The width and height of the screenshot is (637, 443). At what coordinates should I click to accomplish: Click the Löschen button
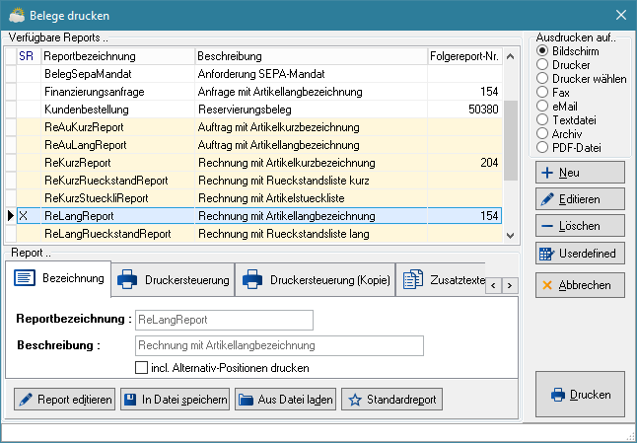click(580, 226)
